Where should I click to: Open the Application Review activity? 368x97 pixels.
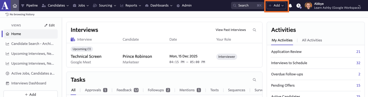[x=316, y=52]
